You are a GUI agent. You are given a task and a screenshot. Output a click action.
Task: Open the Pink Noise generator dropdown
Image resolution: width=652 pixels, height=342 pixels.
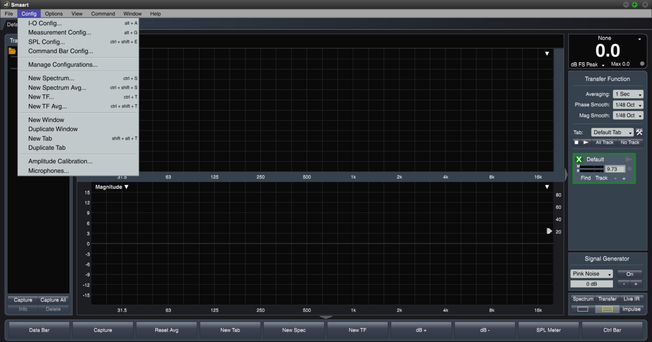(x=591, y=273)
